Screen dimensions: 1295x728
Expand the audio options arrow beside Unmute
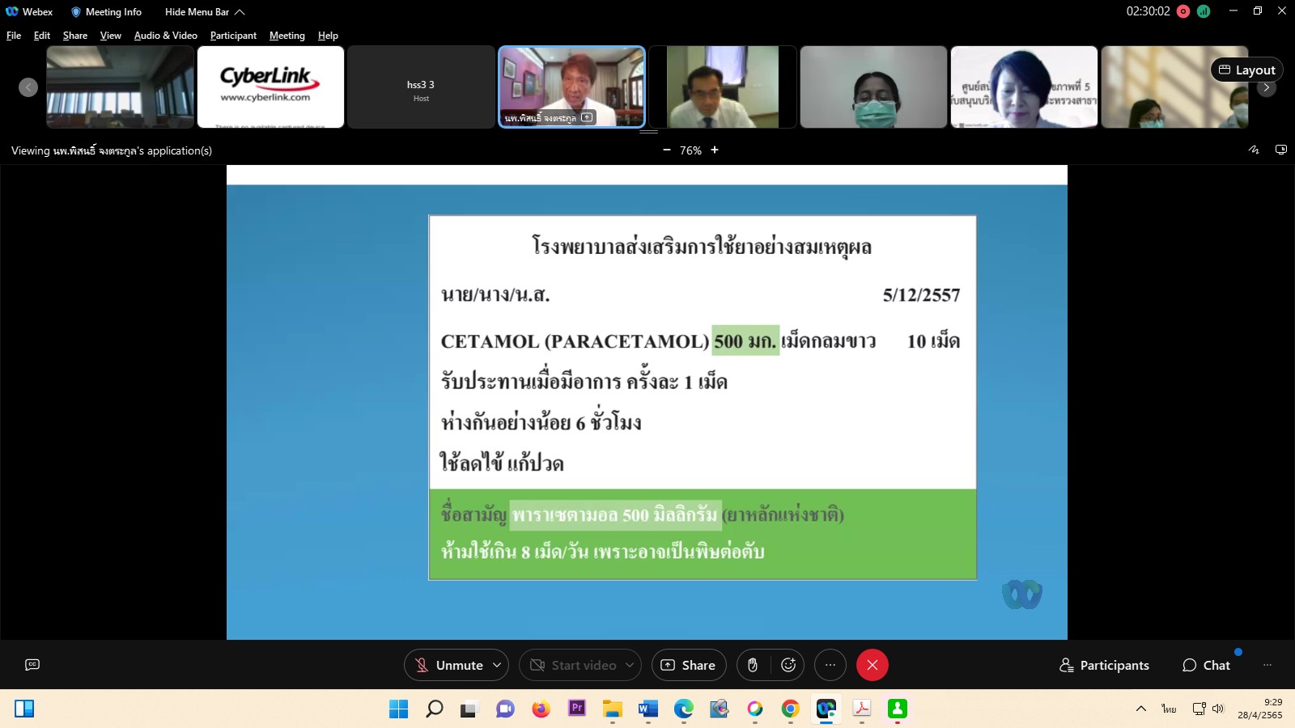(497, 665)
